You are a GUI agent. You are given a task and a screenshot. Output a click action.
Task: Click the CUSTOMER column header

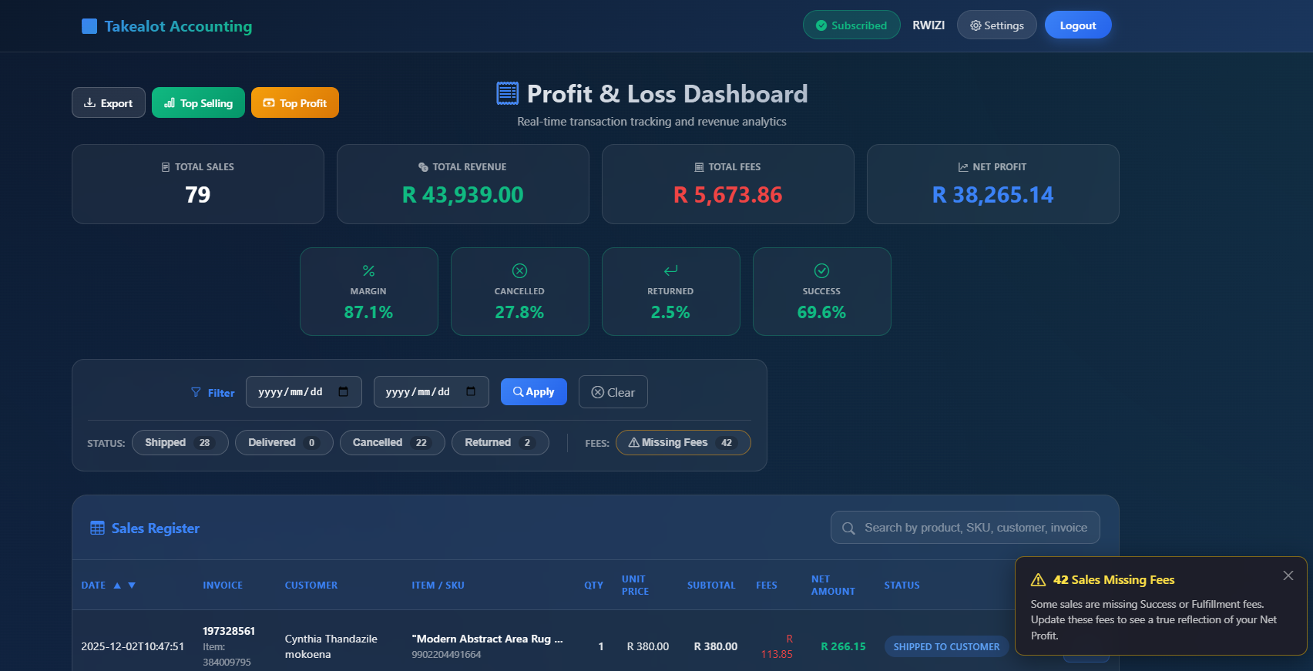pos(311,585)
